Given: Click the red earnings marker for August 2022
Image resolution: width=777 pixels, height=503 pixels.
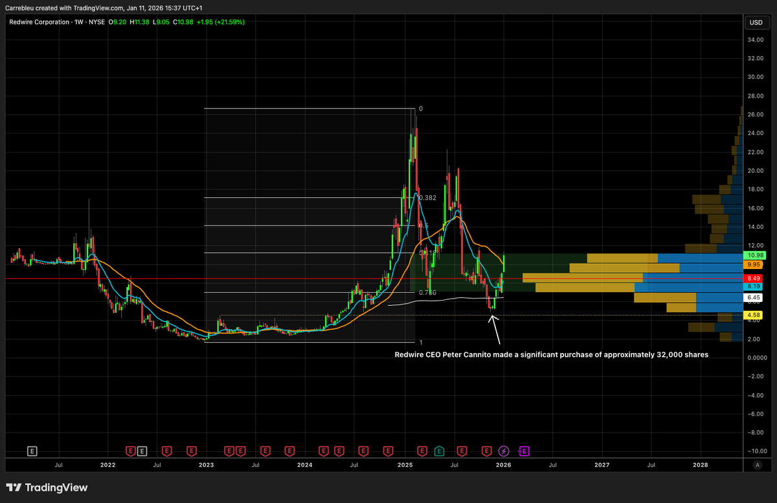Looking at the screenshot, I should point(166,450).
